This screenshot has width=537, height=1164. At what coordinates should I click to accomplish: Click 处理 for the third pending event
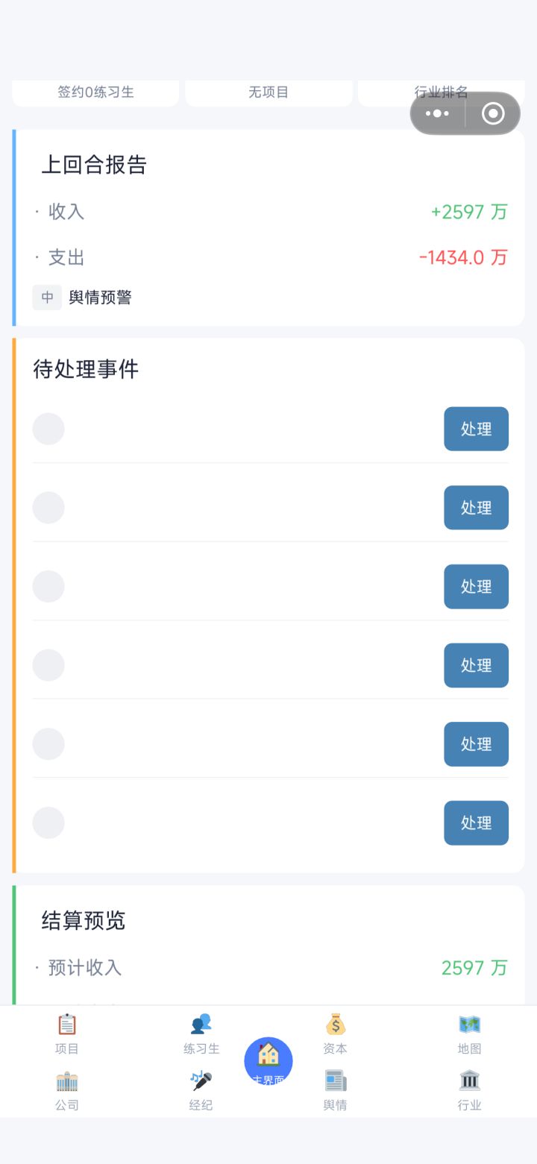click(x=476, y=586)
